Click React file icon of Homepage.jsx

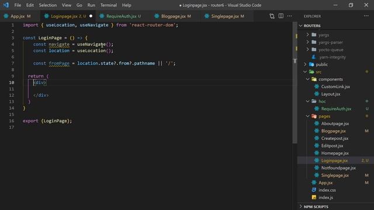317,153
